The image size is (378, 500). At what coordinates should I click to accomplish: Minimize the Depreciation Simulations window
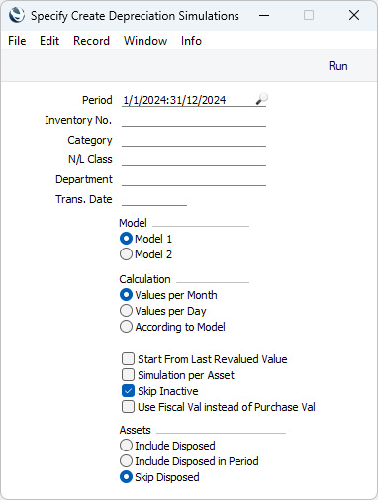[x=264, y=15]
